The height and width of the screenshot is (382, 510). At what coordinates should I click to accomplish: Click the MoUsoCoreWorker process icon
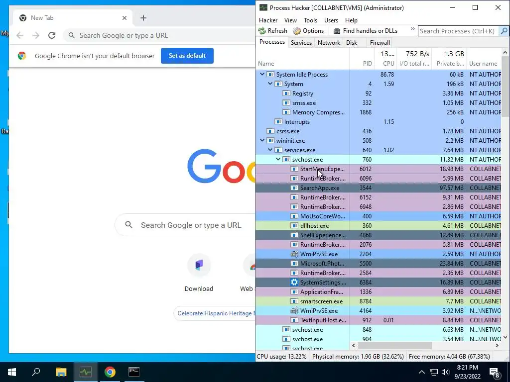pos(294,216)
